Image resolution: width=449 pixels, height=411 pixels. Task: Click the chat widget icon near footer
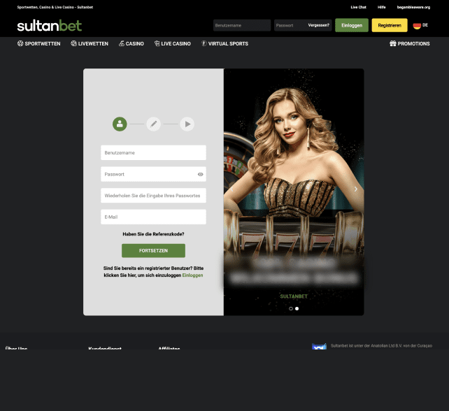319,347
